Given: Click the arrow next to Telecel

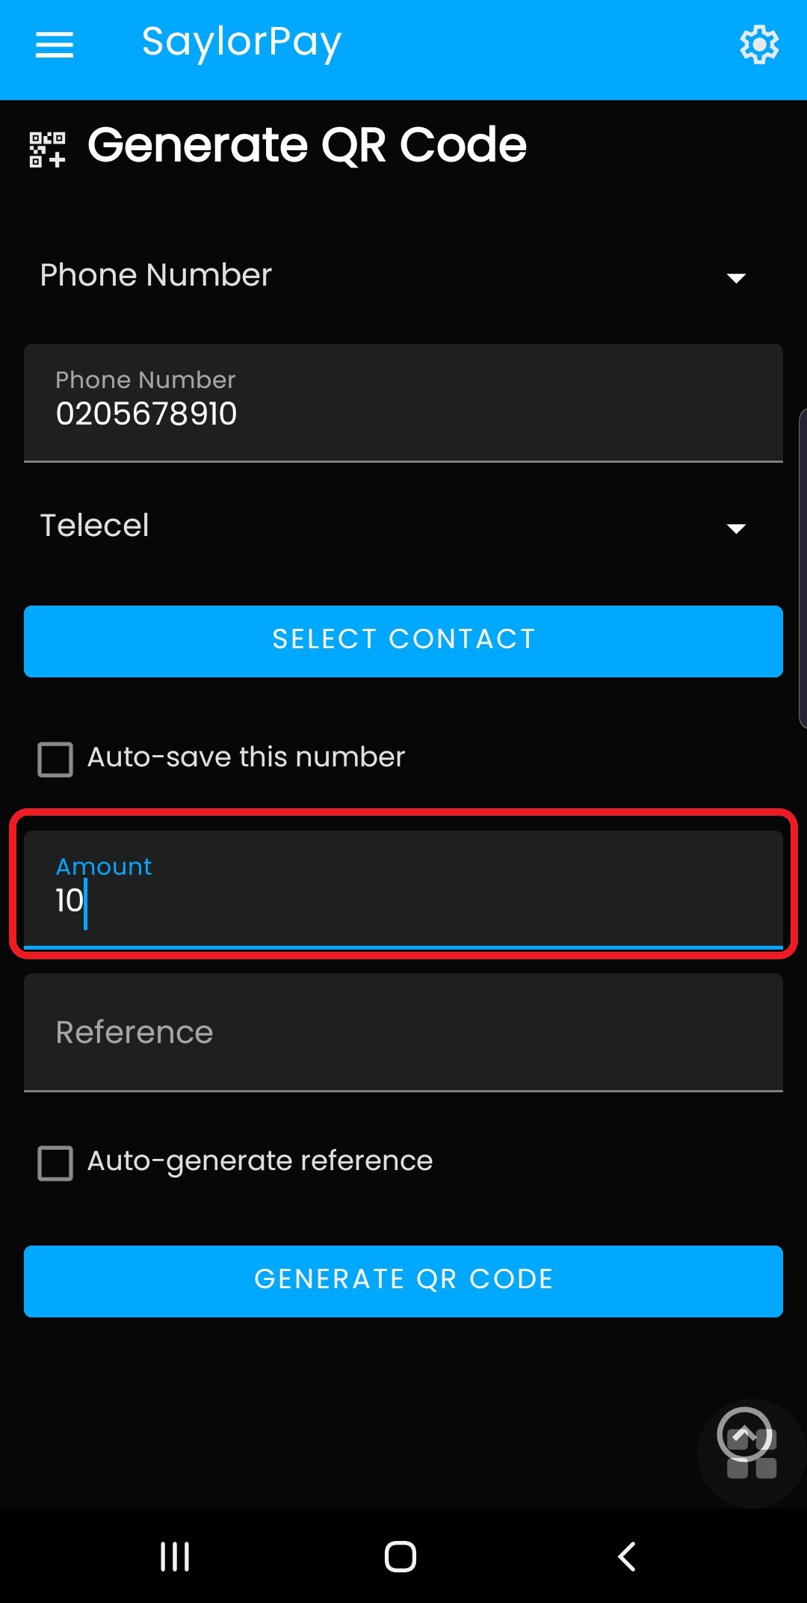Looking at the screenshot, I should [x=736, y=529].
